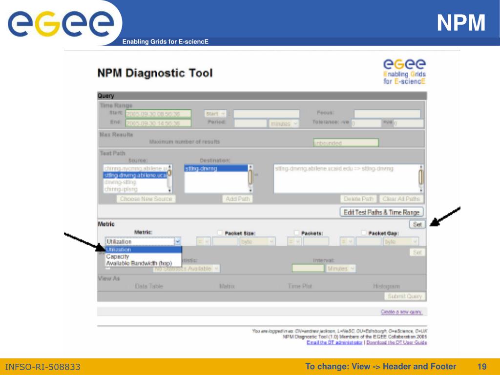Click the Period value input field

(x=250, y=123)
